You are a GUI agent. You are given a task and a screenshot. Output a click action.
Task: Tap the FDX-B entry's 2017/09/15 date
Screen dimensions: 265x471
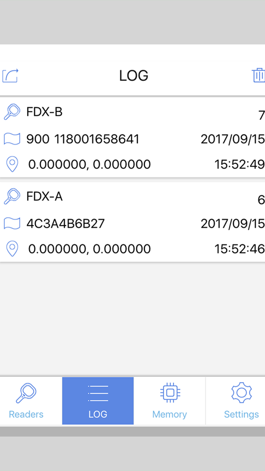(232, 139)
